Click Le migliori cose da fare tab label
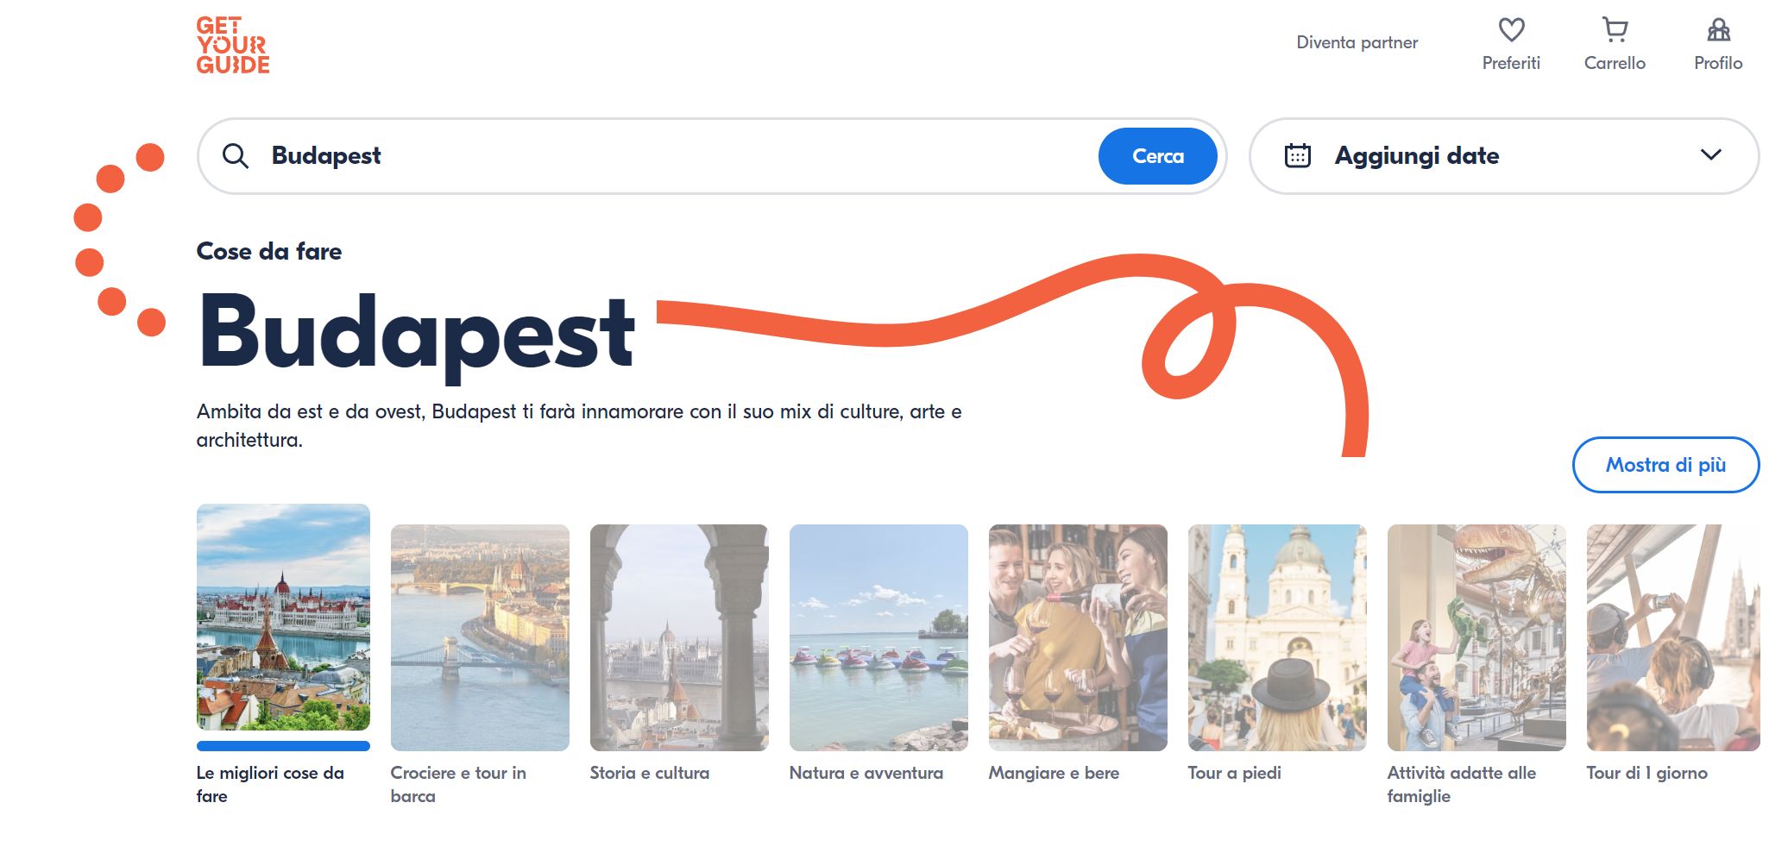Screen dimensions: 1788x853 (270, 784)
